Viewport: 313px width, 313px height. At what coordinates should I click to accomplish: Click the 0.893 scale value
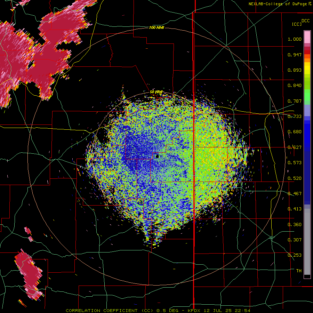tap(295, 70)
